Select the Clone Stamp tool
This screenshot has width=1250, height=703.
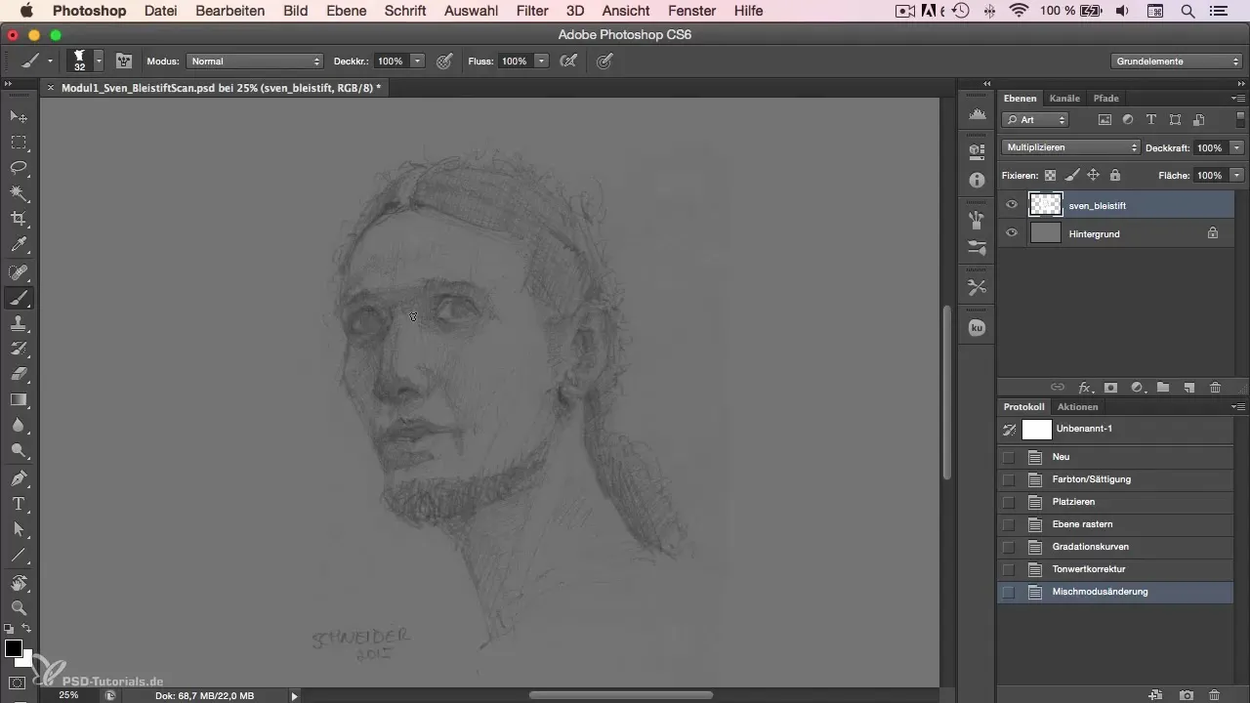[x=19, y=323]
